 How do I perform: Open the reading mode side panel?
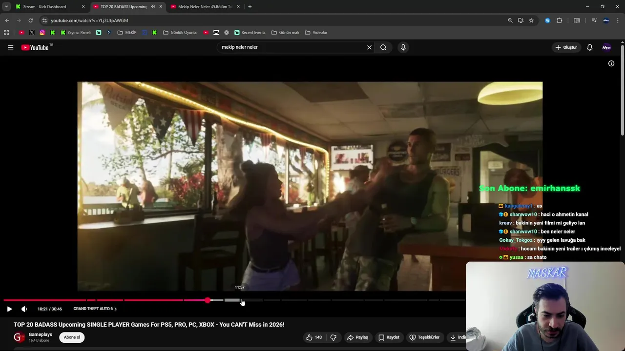(577, 20)
